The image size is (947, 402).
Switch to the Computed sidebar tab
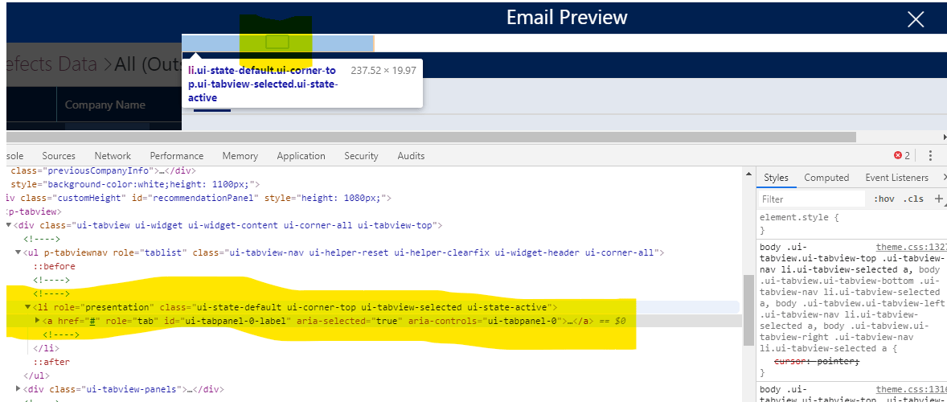coord(826,178)
